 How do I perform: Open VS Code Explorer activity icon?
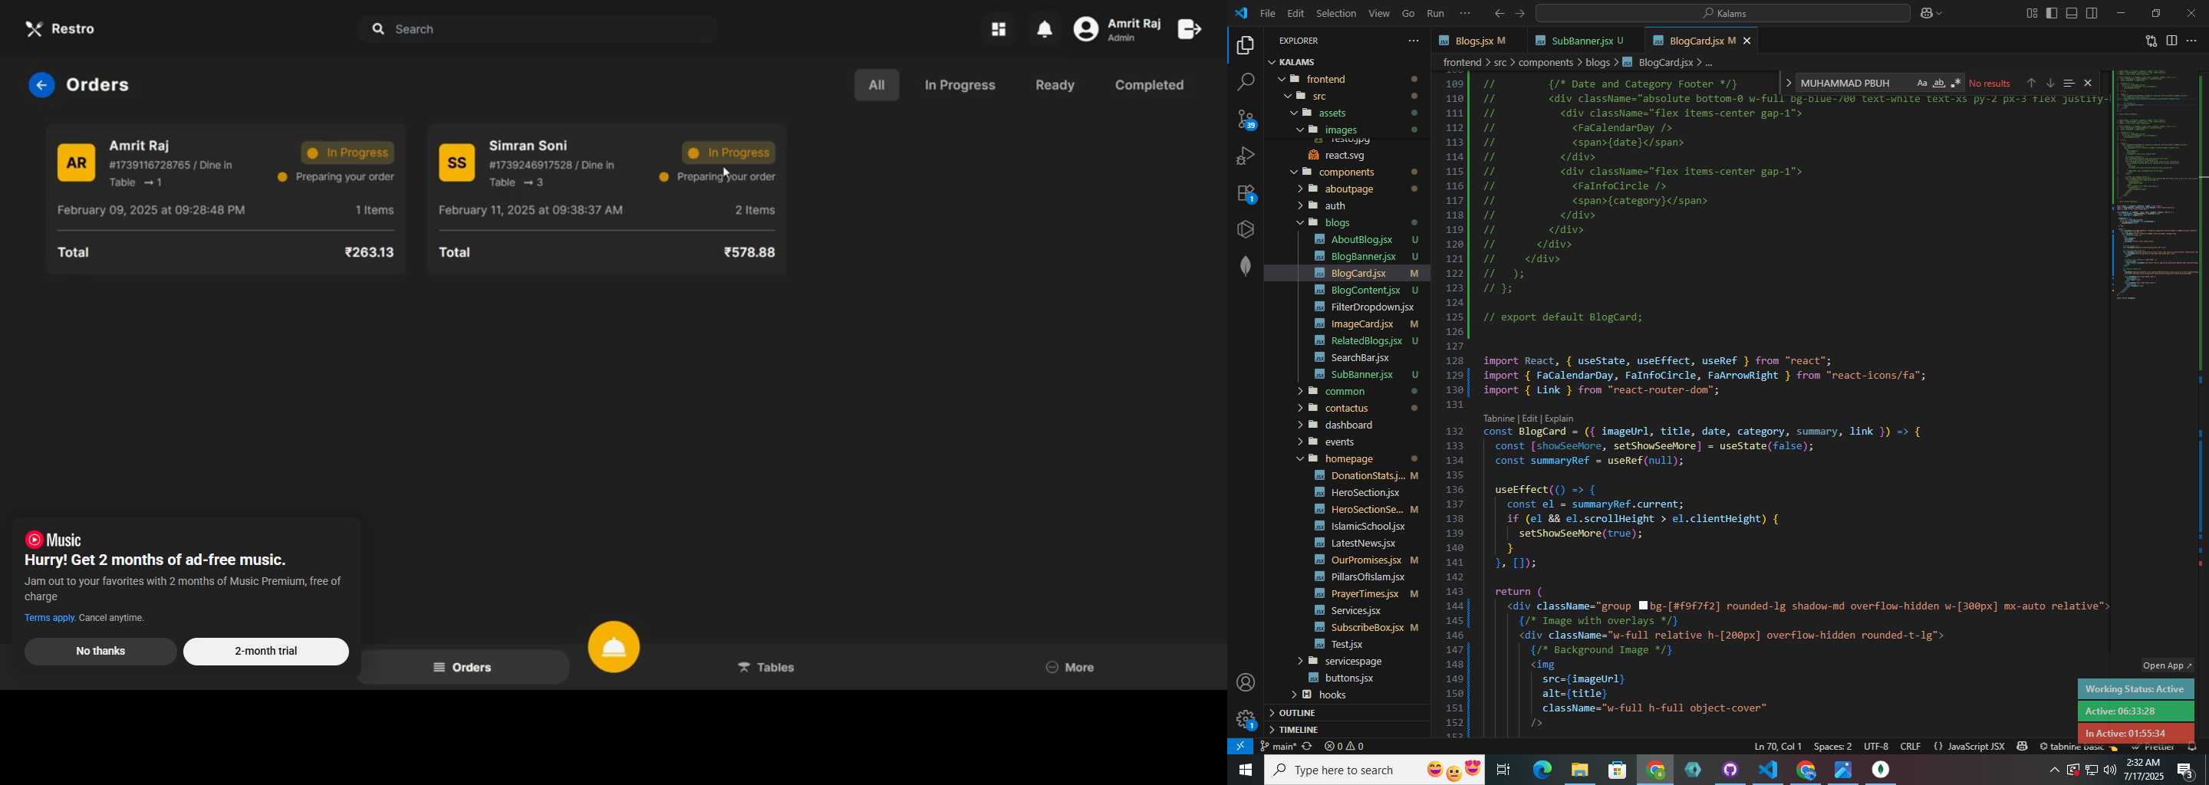pyautogui.click(x=1245, y=46)
